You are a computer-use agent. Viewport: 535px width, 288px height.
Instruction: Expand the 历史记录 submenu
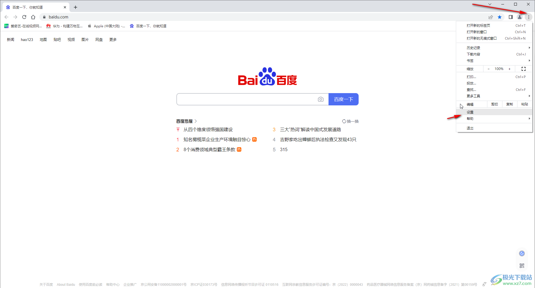pos(494,48)
